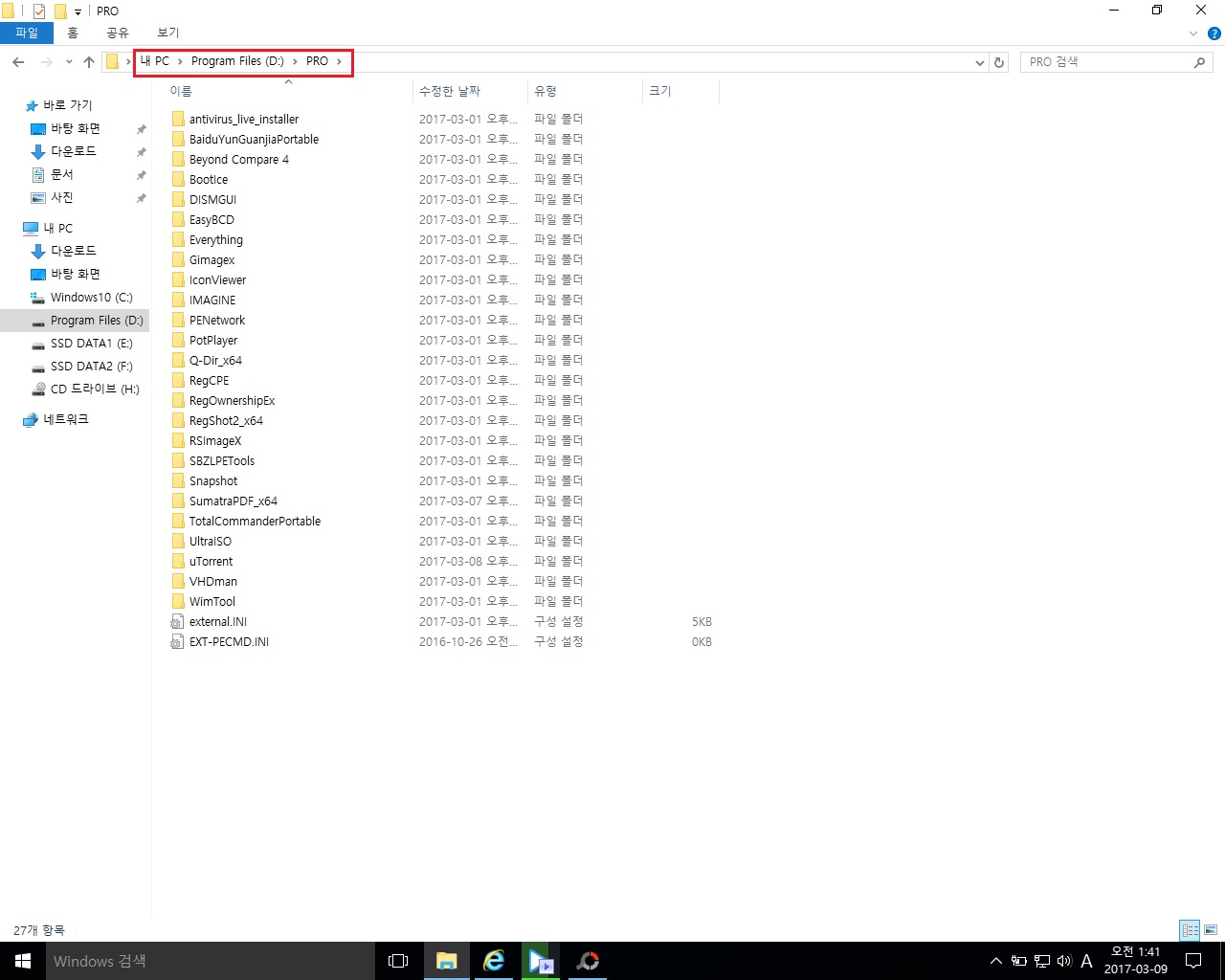The height and width of the screenshot is (980, 1225).
Task: Expand the PRO breadcrumb chevron
Action: [339, 61]
